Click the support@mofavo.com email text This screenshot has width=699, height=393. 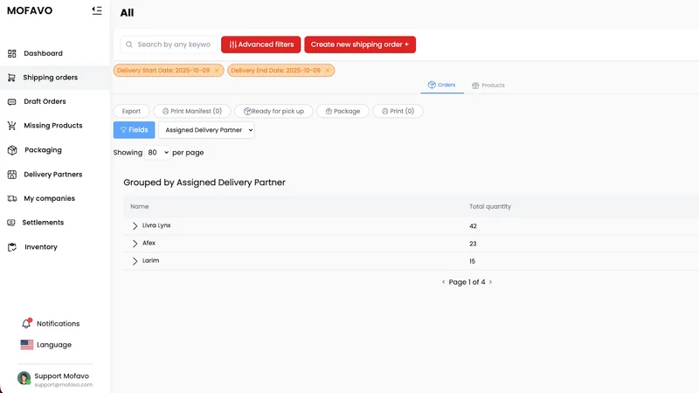63,385
